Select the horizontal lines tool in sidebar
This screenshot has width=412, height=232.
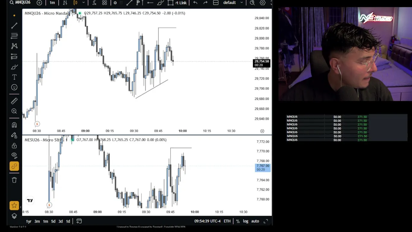coord(14,36)
